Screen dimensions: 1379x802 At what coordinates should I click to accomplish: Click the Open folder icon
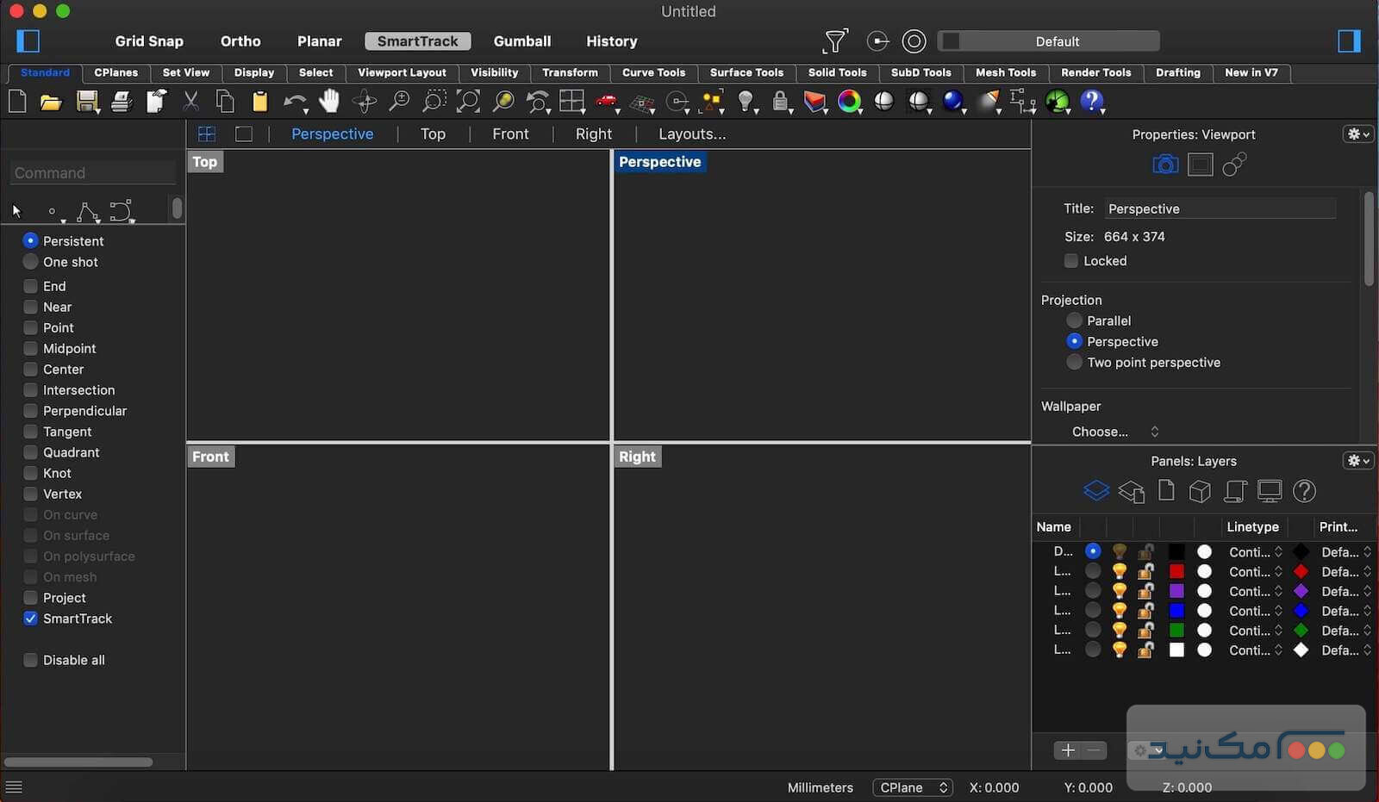point(51,103)
